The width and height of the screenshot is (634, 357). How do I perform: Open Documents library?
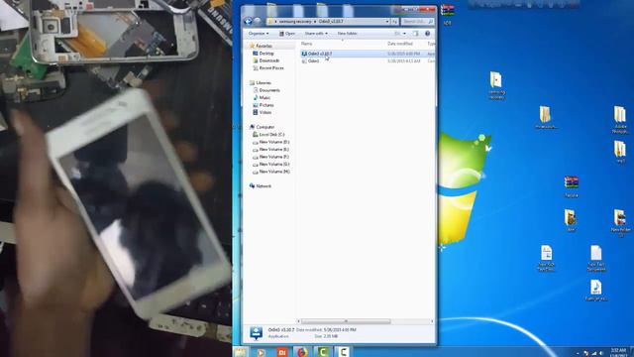[269, 90]
